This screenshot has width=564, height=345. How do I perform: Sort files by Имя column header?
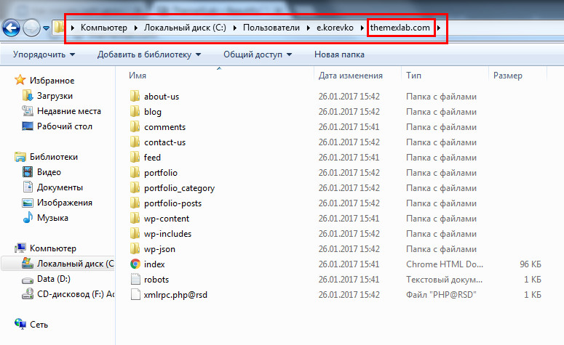[x=138, y=76]
